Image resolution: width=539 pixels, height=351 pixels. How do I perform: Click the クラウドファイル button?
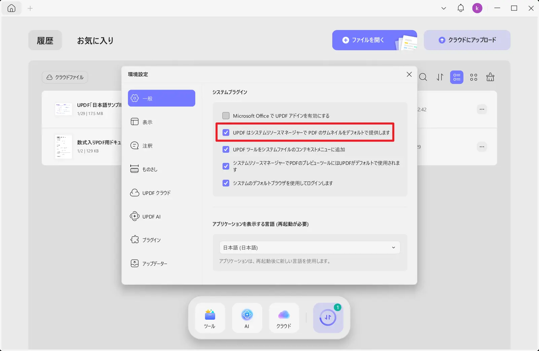(x=65, y=77)
